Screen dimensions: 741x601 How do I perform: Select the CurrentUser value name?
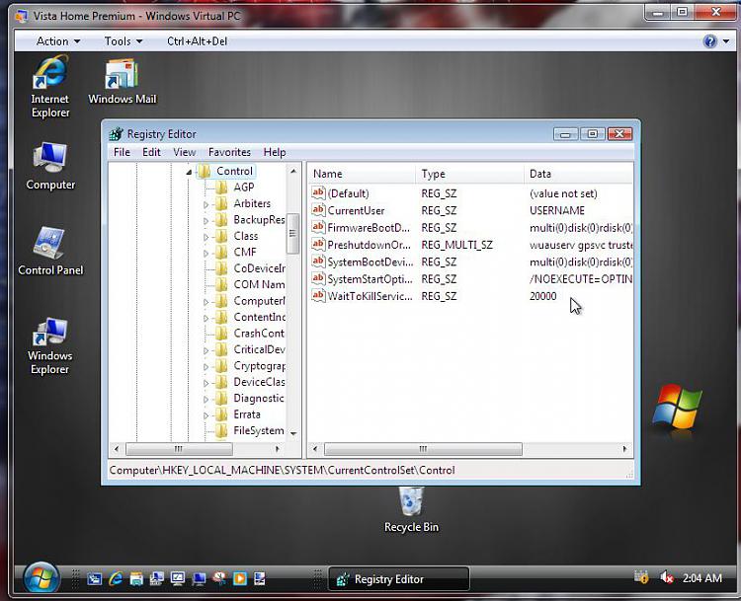[x=356, y=210]
